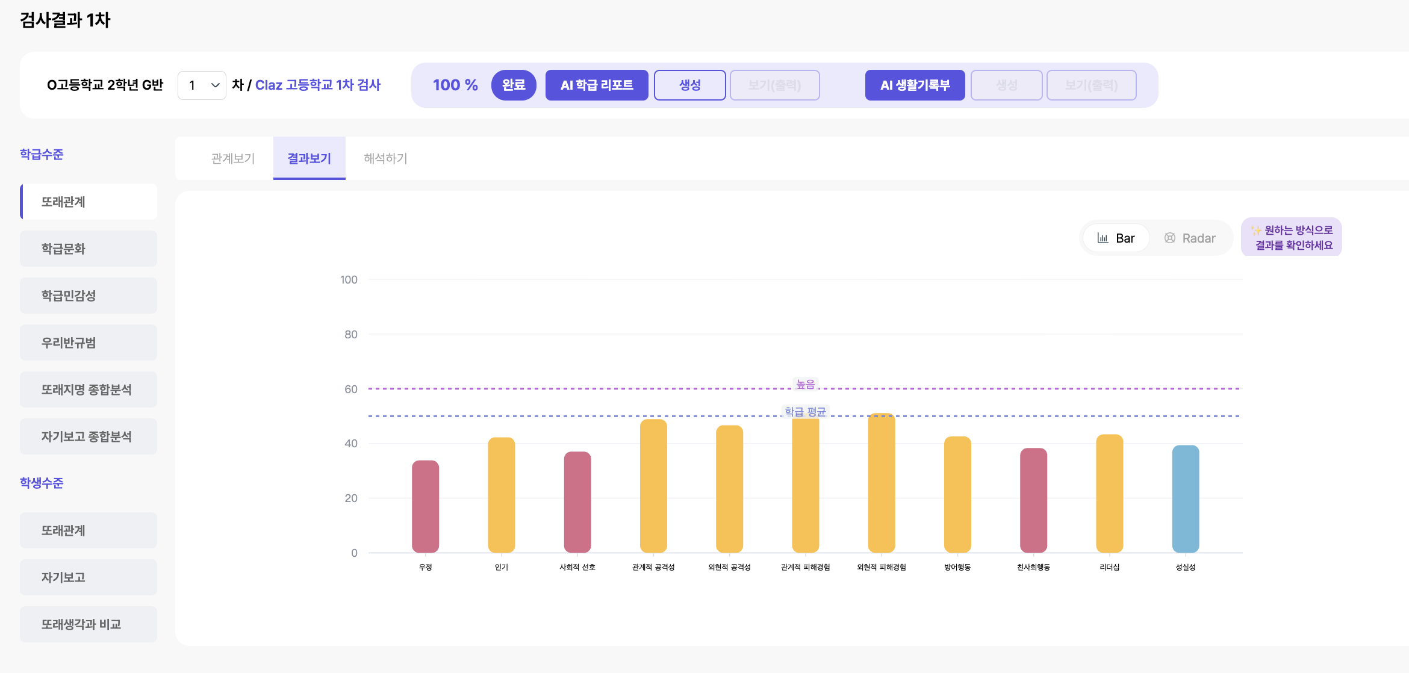
Task: Select 학급민감성 in the sidebar
Action: (89, 296)
